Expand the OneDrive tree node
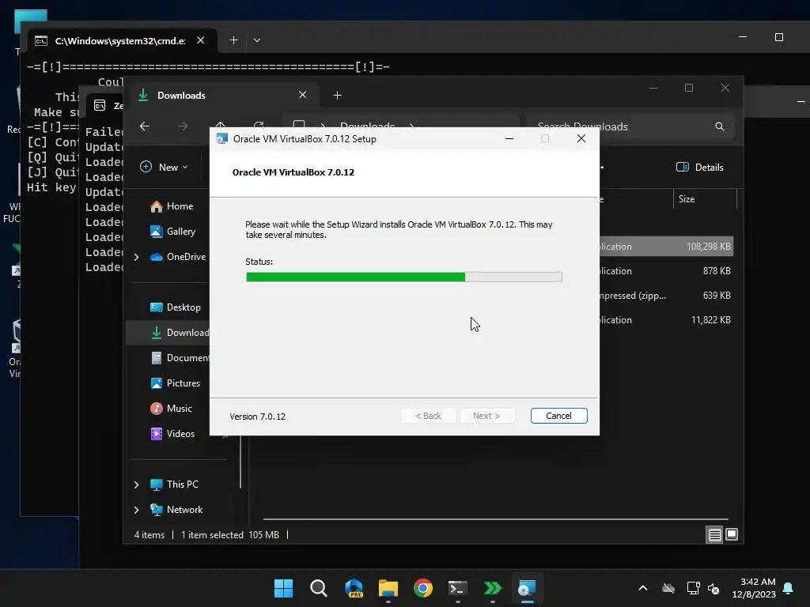 (x=136, y=257)
